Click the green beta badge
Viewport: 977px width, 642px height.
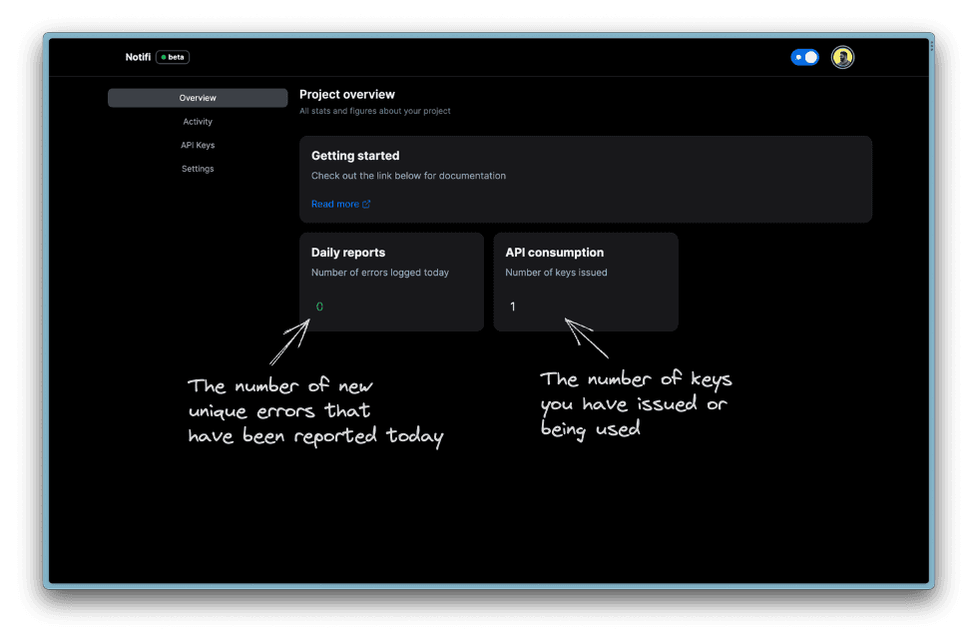[173, 57]
